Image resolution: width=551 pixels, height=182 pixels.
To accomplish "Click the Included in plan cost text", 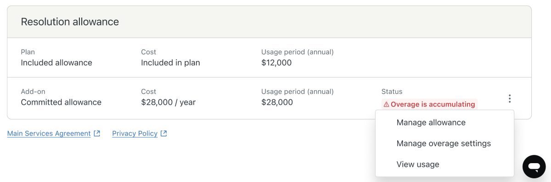I will 170,63.
